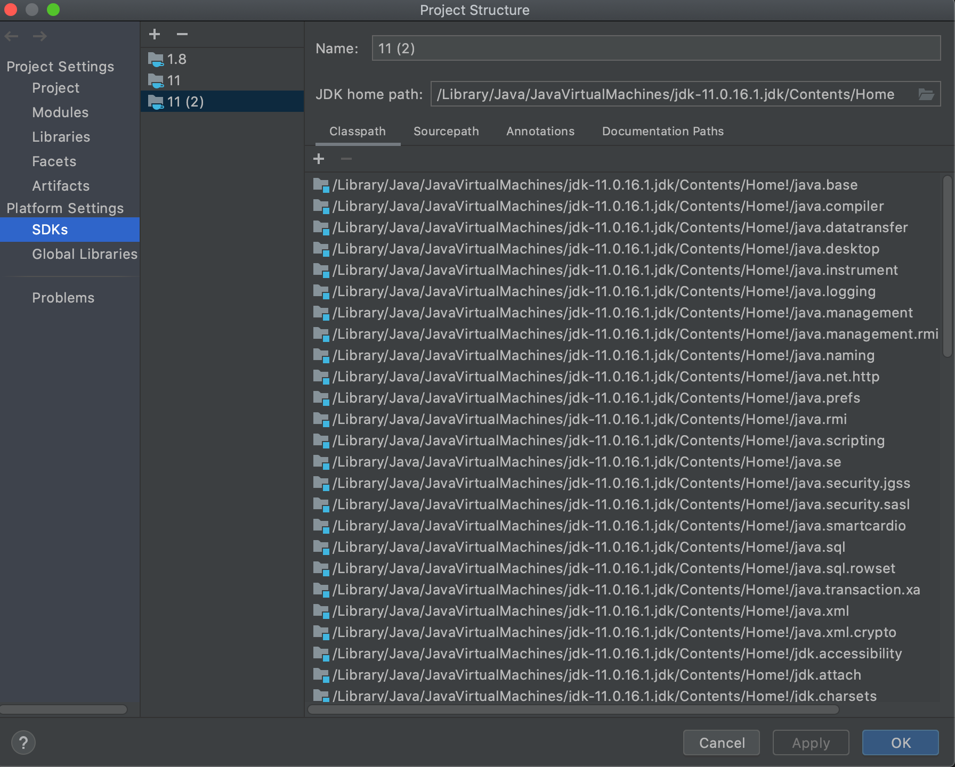Switch to the Classpath tab
Image resolution: width=955 pixels, height=767 pixels.
[358, 131]
